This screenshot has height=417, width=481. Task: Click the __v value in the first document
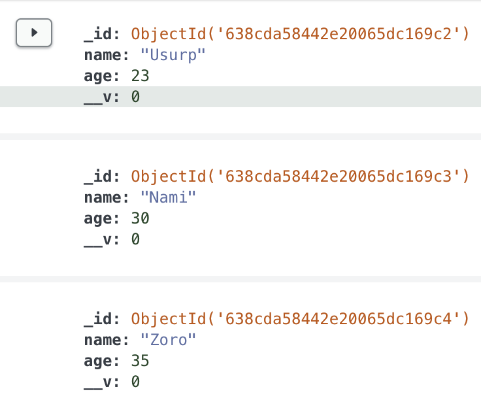[135, 97]
